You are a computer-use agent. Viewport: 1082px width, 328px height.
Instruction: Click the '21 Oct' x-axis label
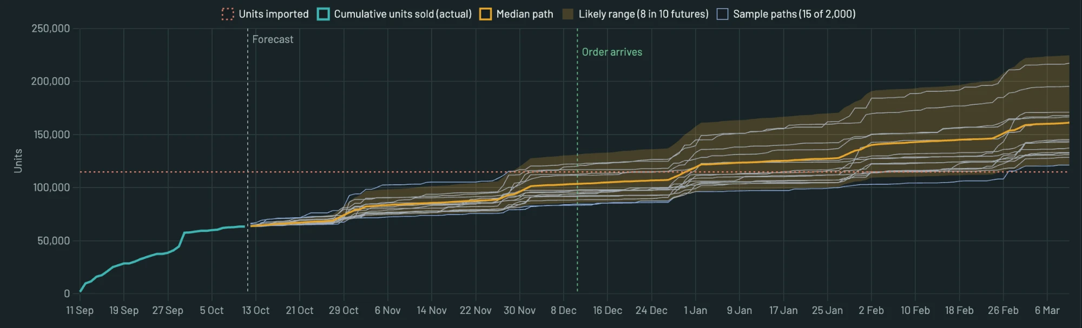tap(300, 311)
